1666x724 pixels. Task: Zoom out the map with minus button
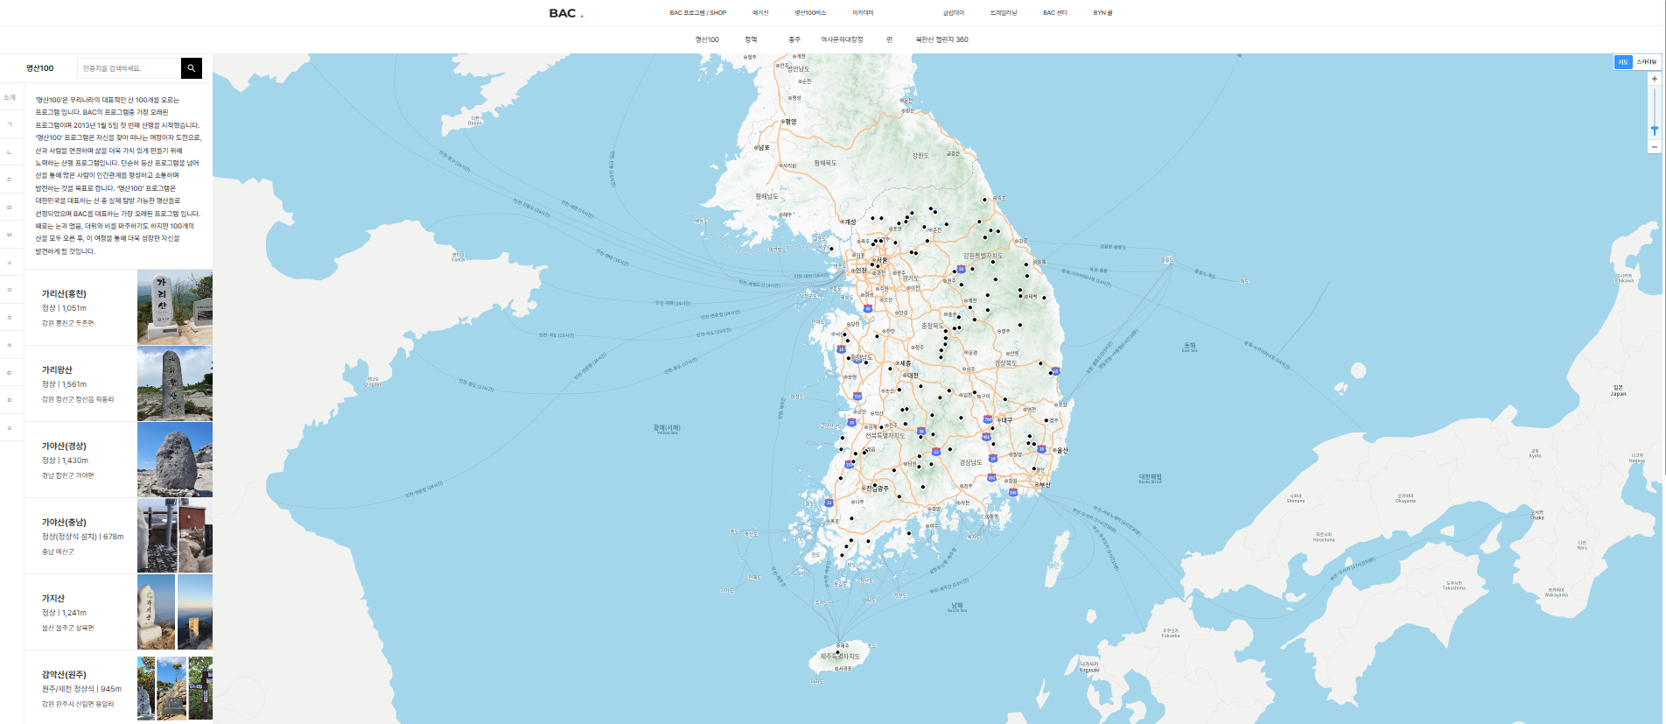[1655, 146]
